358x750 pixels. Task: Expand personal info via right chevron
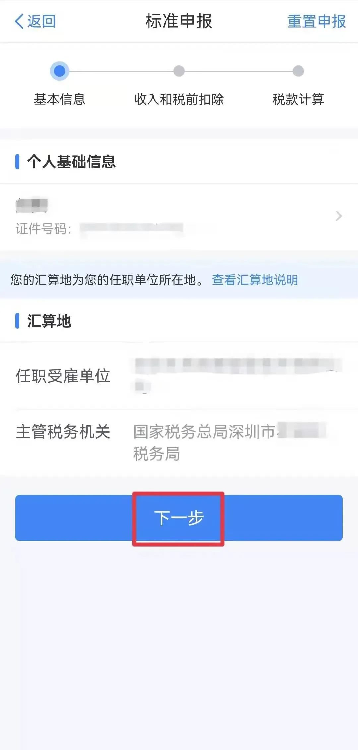[339, 216]
